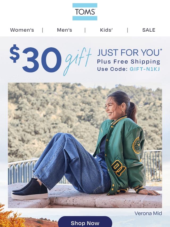Viewport: 170px width, 227px height.
Task: Open the Verona Mid caption link
Action: point(148,213)
